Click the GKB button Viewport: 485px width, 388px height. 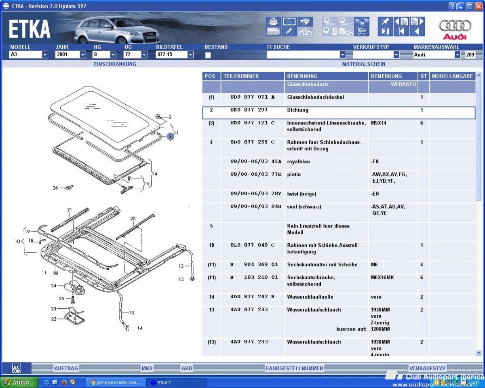187,368
